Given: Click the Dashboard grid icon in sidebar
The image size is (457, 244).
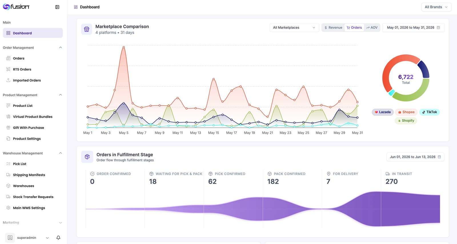Looking at the screenshot, I should (8, 33).
